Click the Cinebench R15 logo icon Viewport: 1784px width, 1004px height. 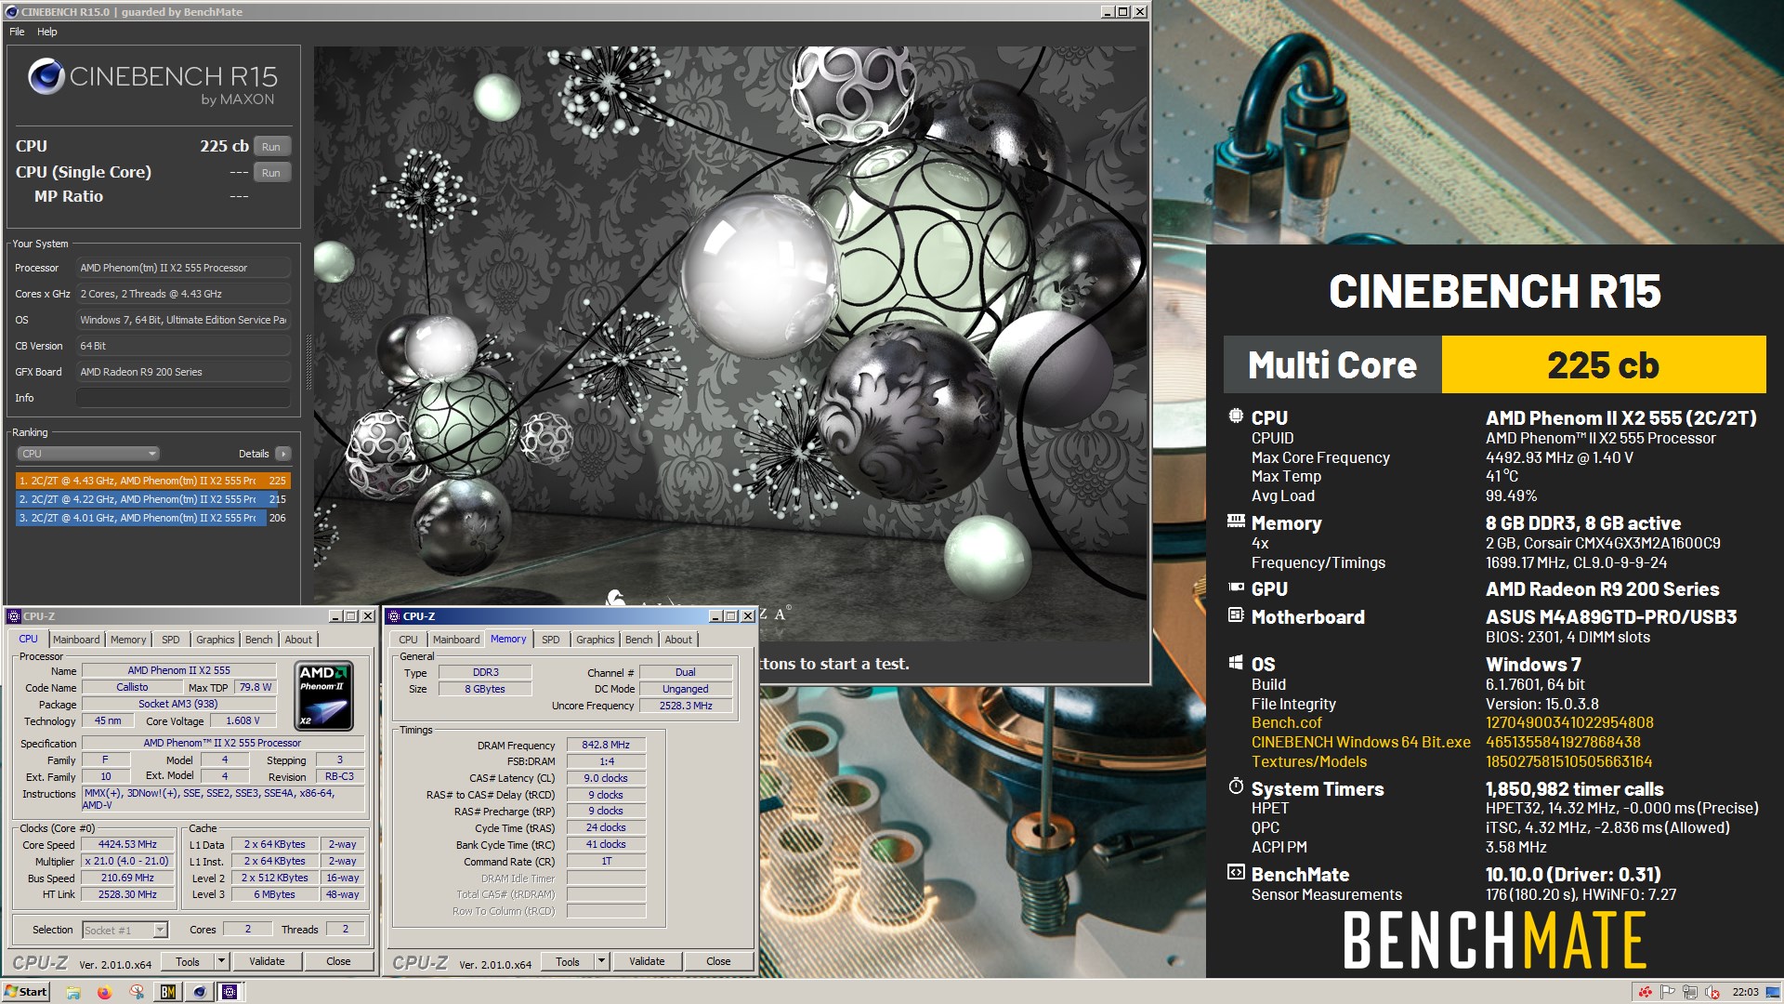click(x=46, y=76)
